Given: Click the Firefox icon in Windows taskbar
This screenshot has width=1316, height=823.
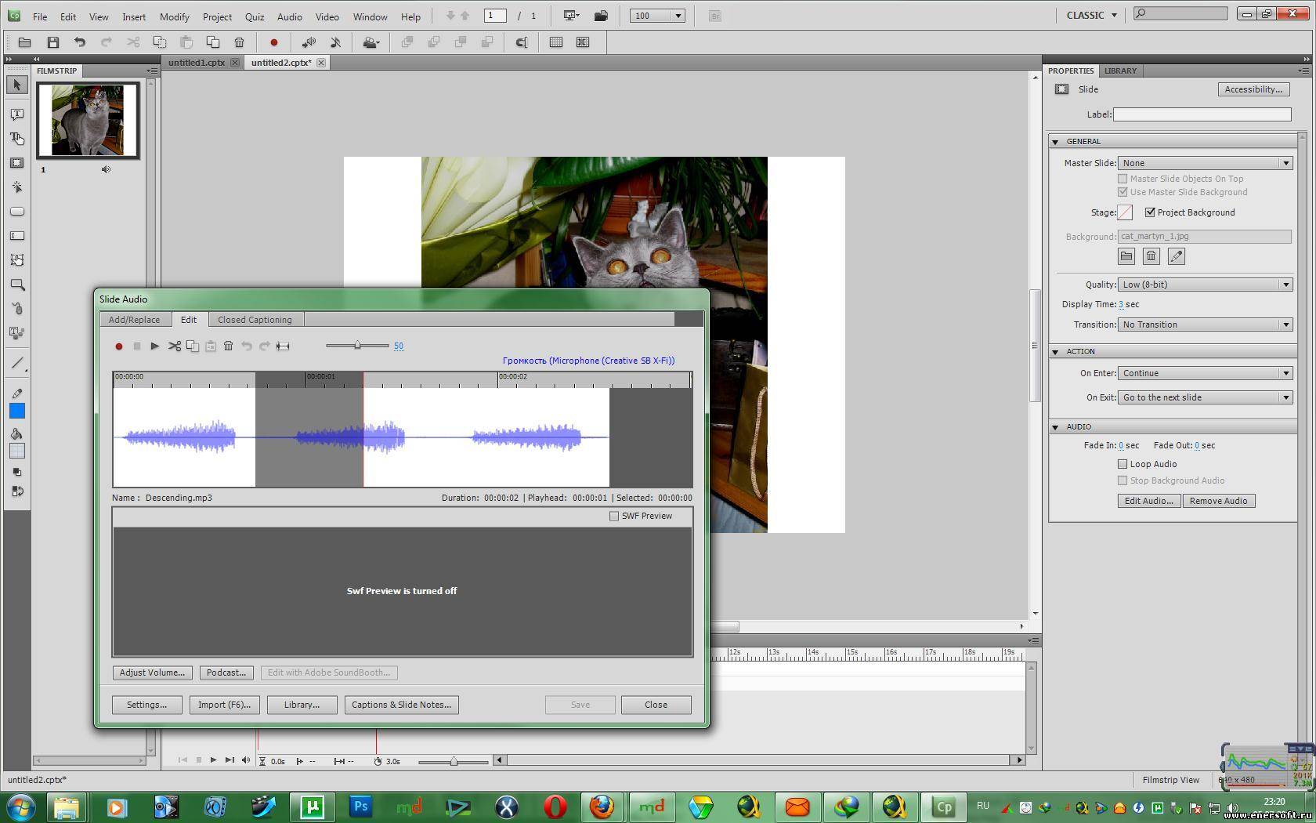Looking at the screenshot, I should point(602,806).
